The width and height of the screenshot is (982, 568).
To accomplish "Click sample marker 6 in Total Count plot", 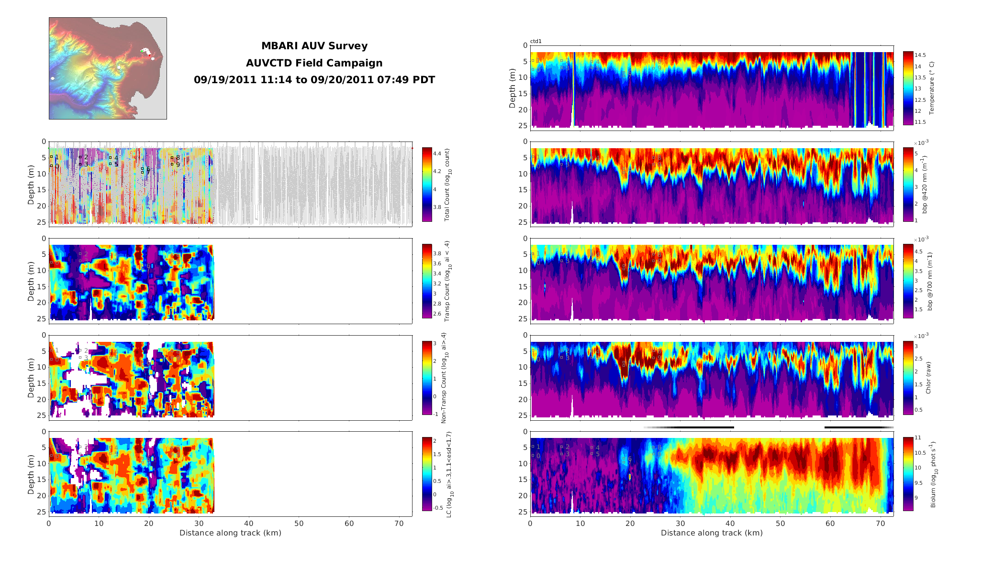I will coord(142,169).
